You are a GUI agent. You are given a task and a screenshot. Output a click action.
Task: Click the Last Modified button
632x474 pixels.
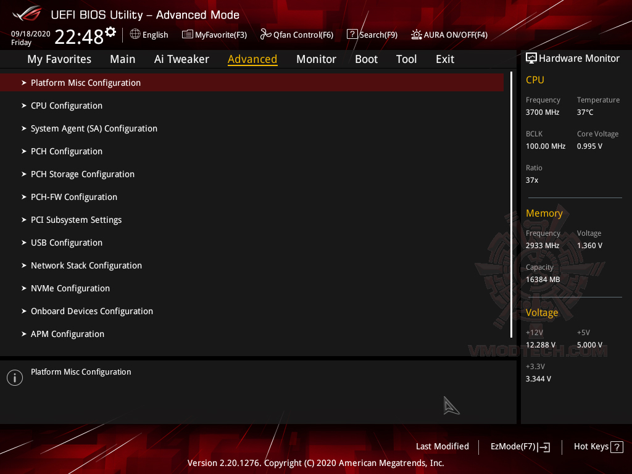pyautogui.click(x=443, y=446)
